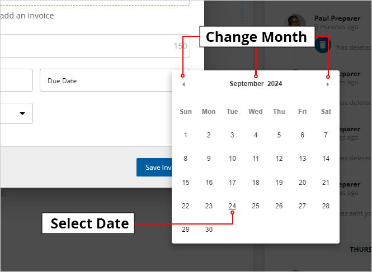Choose September 12 as due date
This screenshot has width=372, height=272.
[279, 159]
